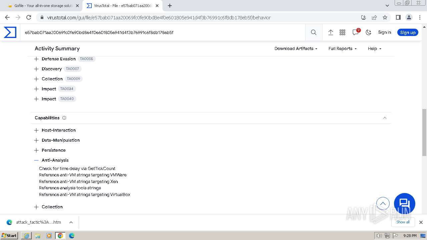Click the share page icon
427x240 pixels.
pos(374,17)
